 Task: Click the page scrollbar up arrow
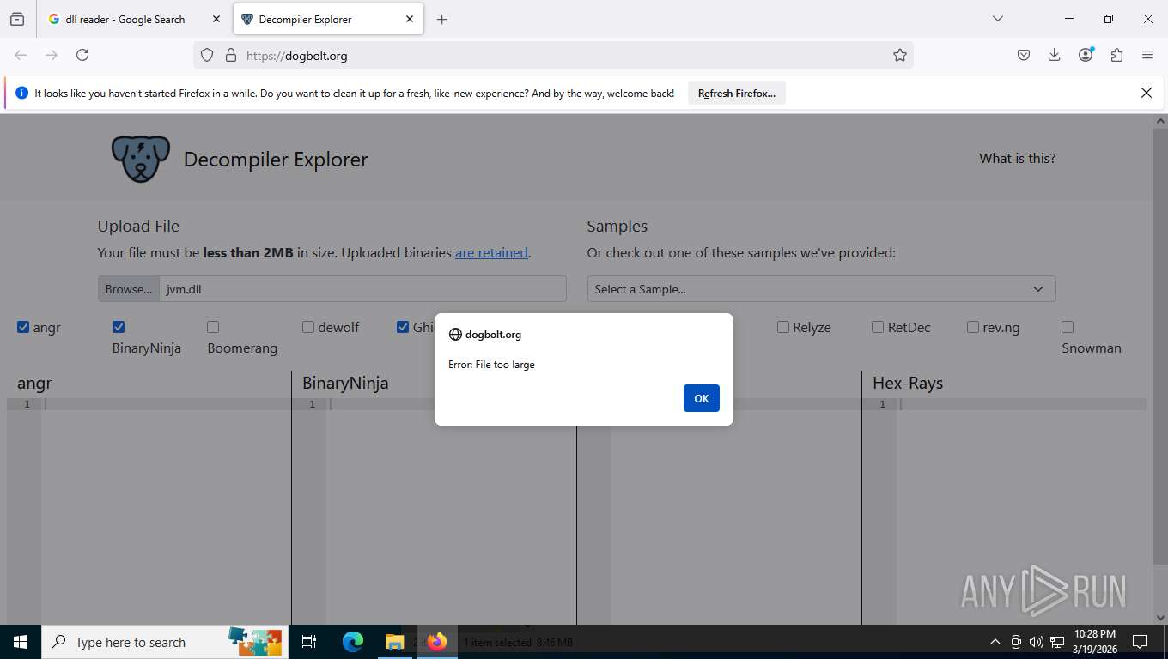click(1161, 122)
